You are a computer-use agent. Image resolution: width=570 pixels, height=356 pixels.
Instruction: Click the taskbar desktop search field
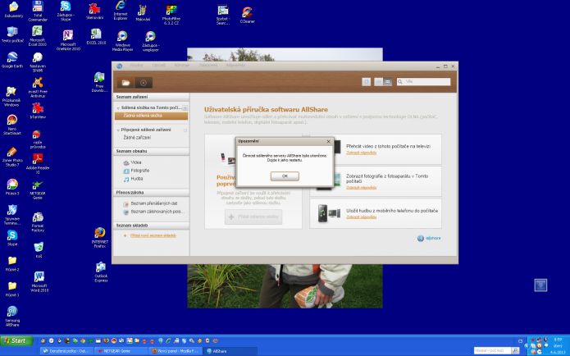(493, 350)
